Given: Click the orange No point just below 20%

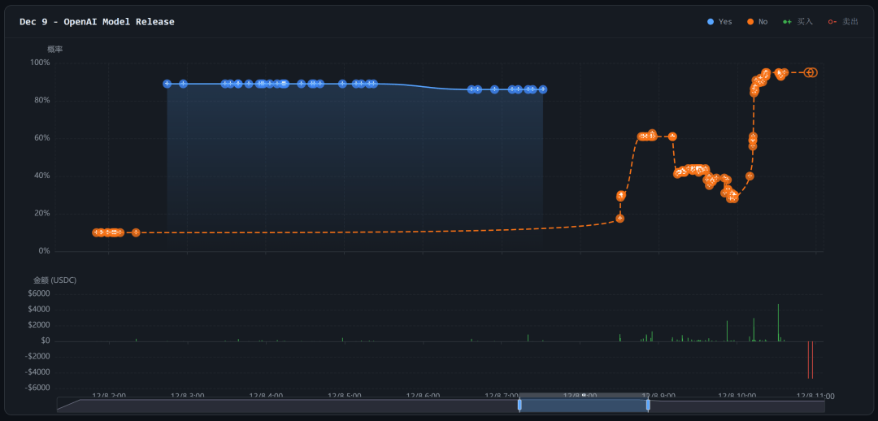Looking at the screenshot, I should pos(619,219).
